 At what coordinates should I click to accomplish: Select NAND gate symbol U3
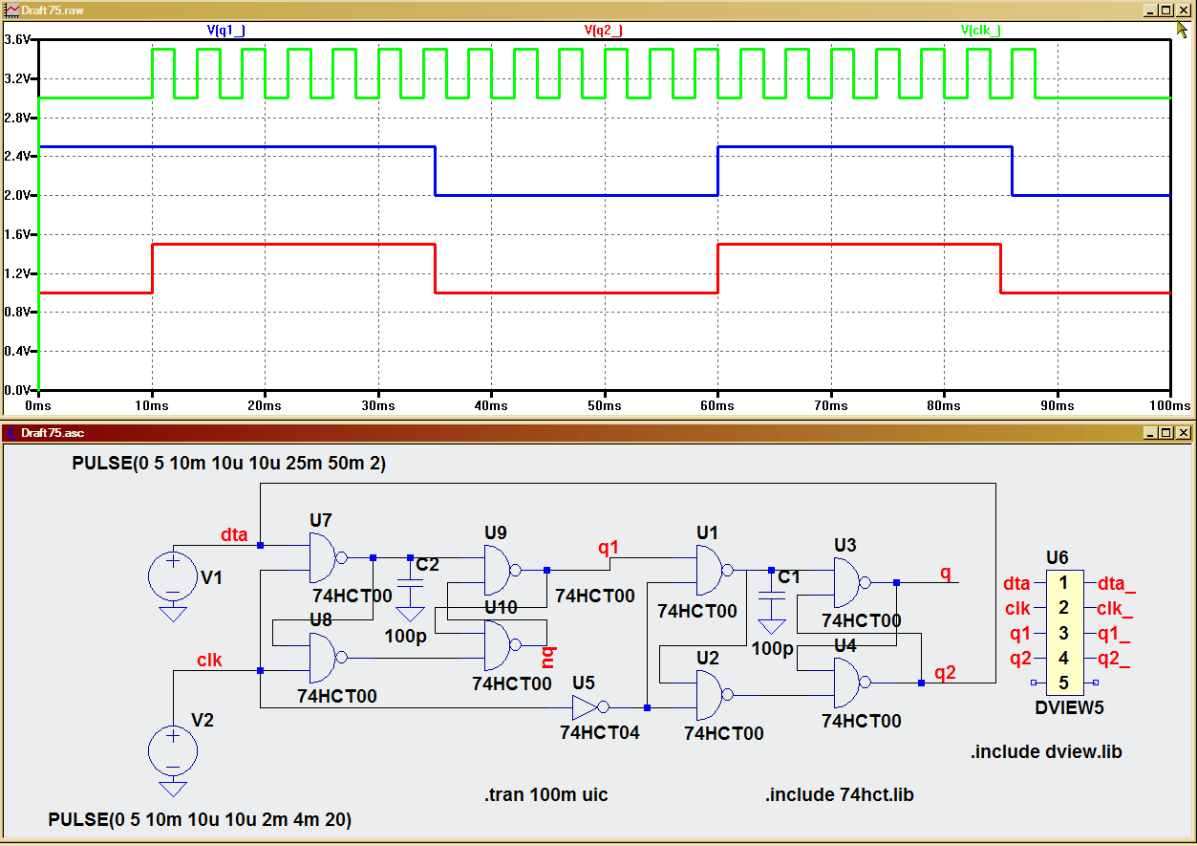point(853,583)
